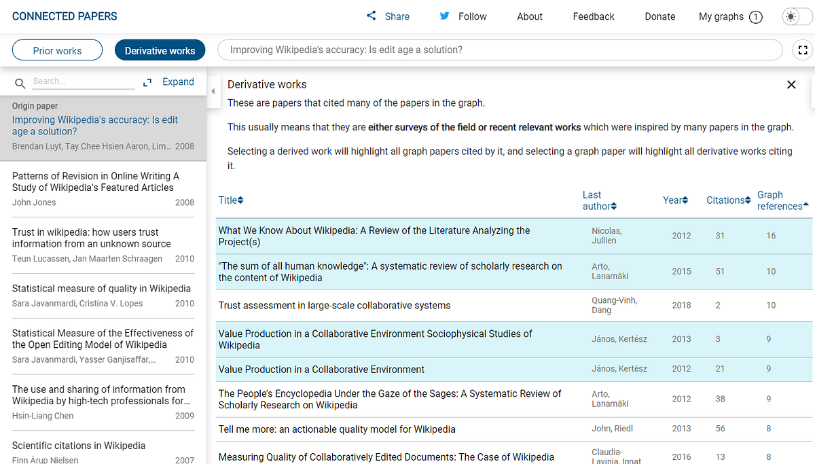Sort table by Title column
815x464 pixels.
point(231,200)
